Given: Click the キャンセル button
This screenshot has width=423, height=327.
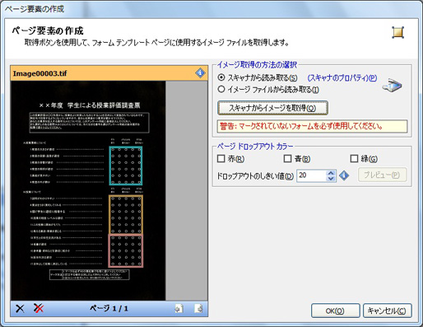Looking at the screenshot, I should point(387,311).
